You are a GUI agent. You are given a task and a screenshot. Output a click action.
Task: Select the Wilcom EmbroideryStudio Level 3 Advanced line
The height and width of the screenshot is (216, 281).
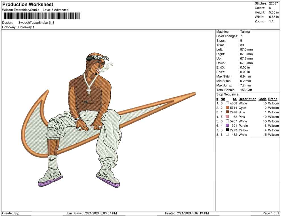[35, 10]
